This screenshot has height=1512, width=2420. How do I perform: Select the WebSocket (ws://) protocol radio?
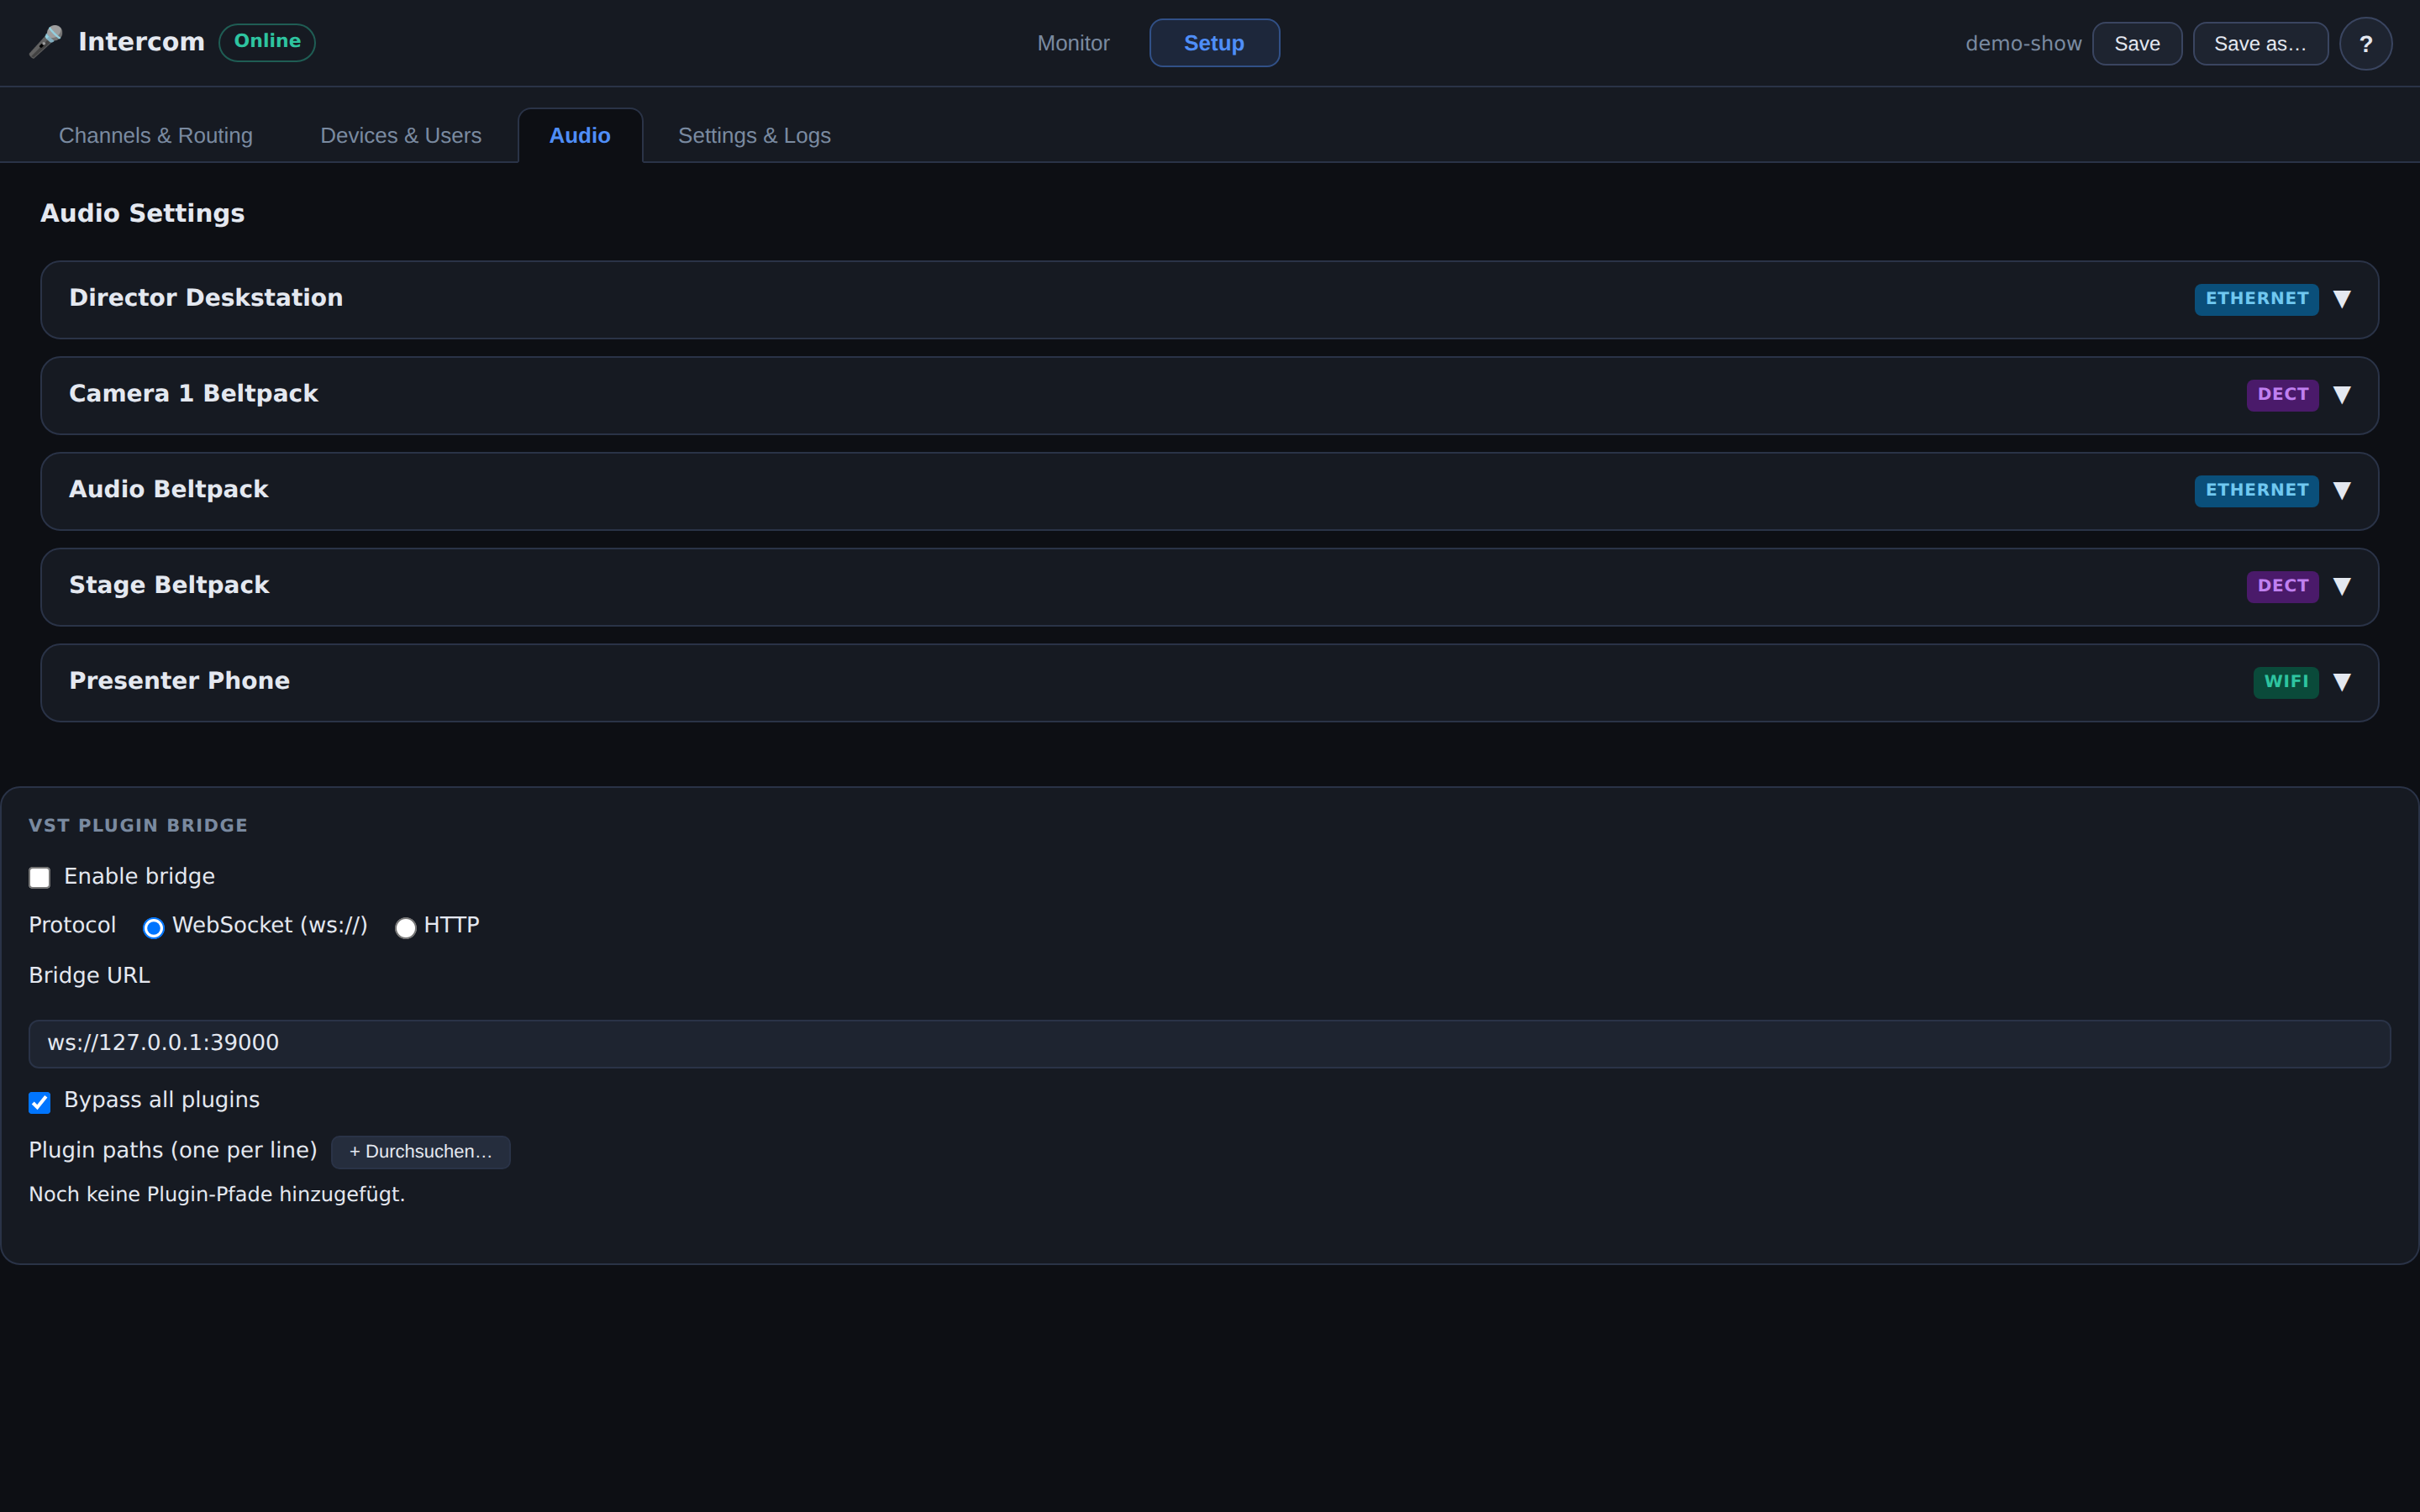click(x=153, y=928)
